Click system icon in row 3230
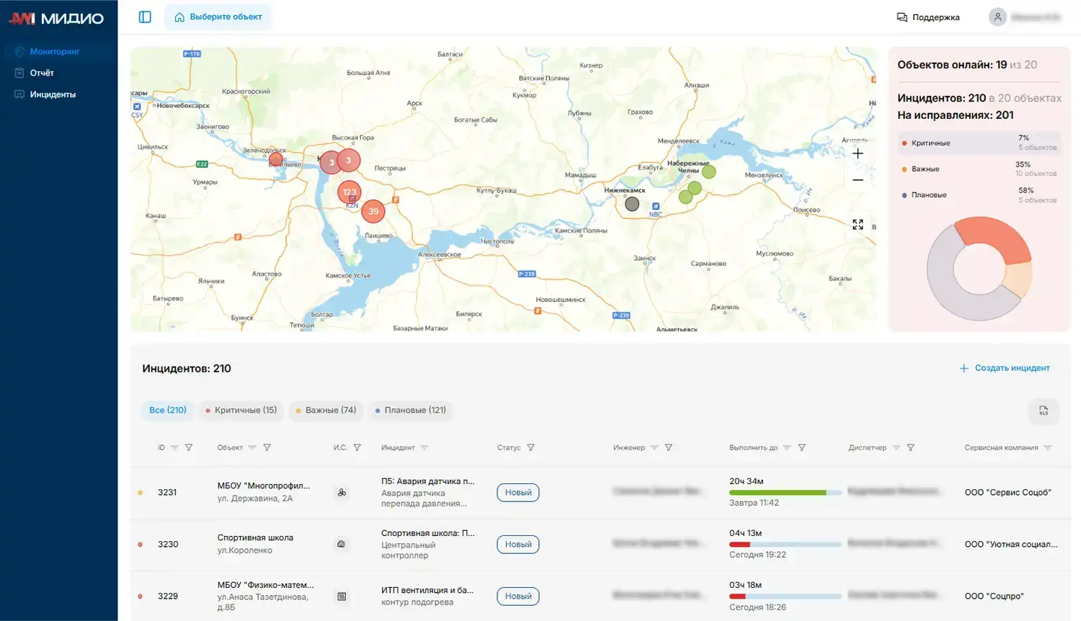The width and height of the screenshot is (1081, 621). (342, 544)
